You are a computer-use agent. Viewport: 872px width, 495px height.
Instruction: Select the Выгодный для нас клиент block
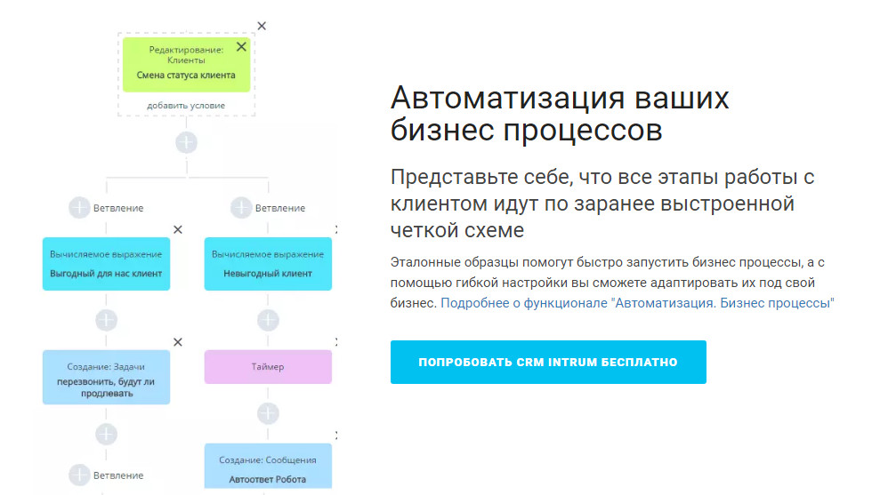(x=106, y=264)
